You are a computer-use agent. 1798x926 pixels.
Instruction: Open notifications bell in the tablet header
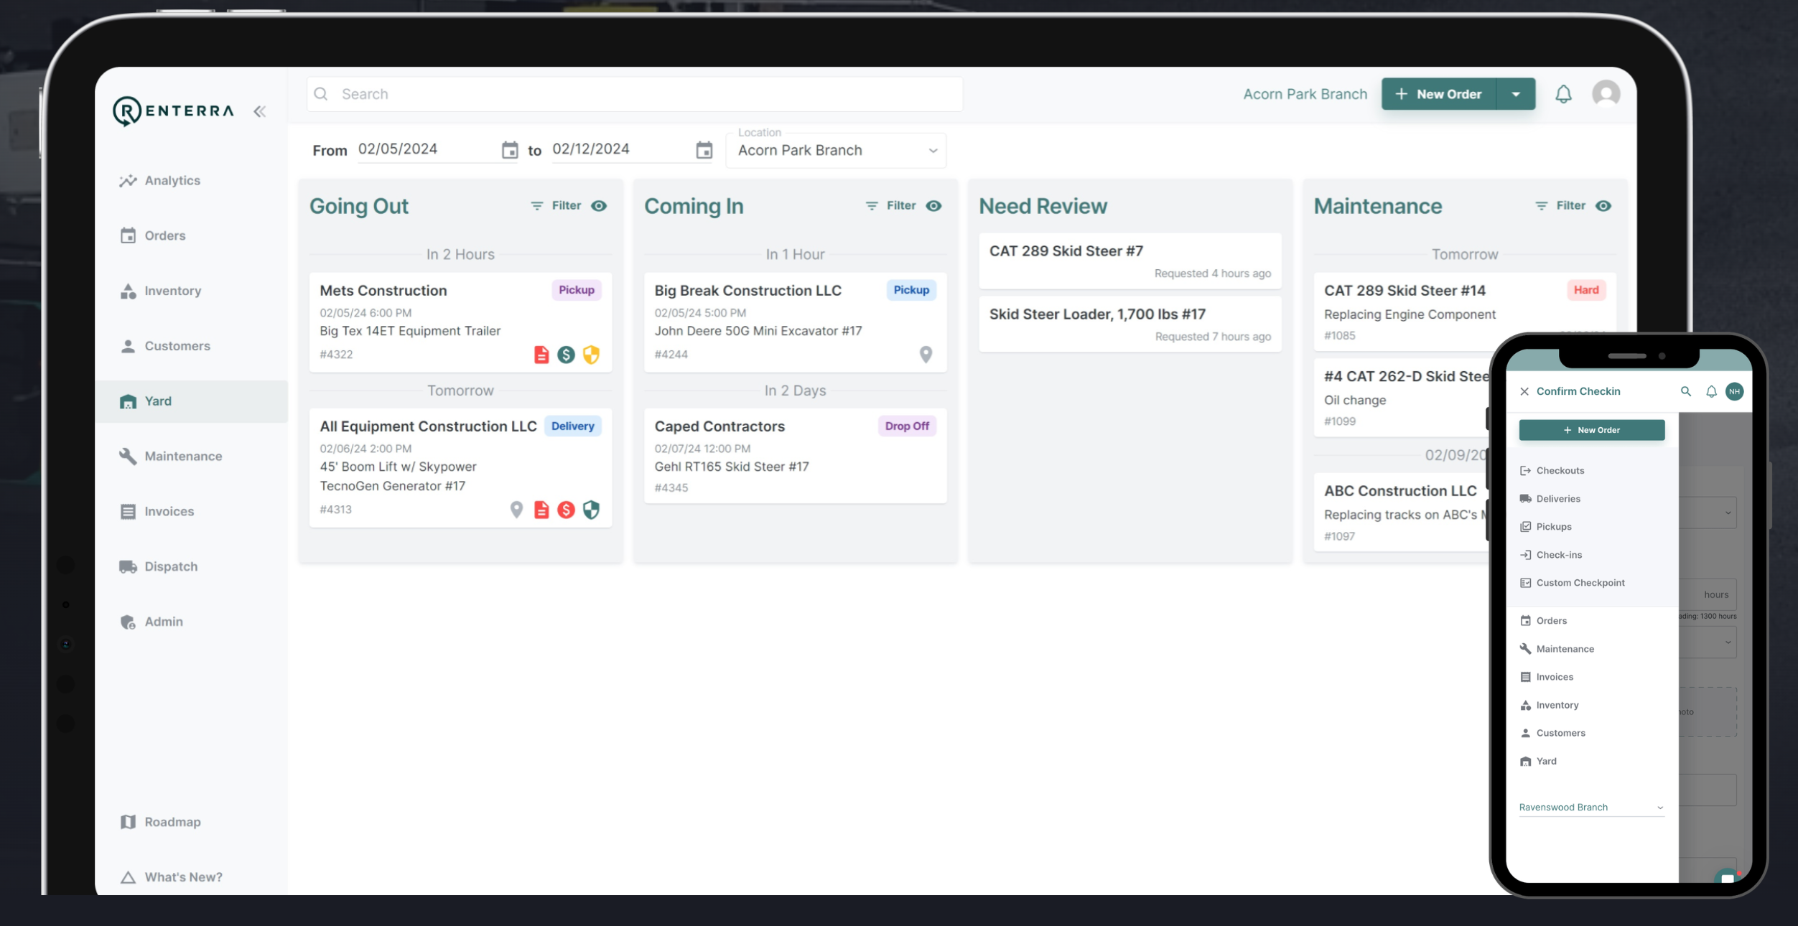[x=1563, y=94]
